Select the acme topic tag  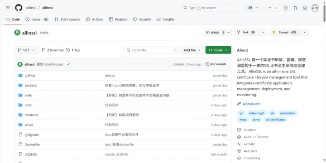pos(256,120)
